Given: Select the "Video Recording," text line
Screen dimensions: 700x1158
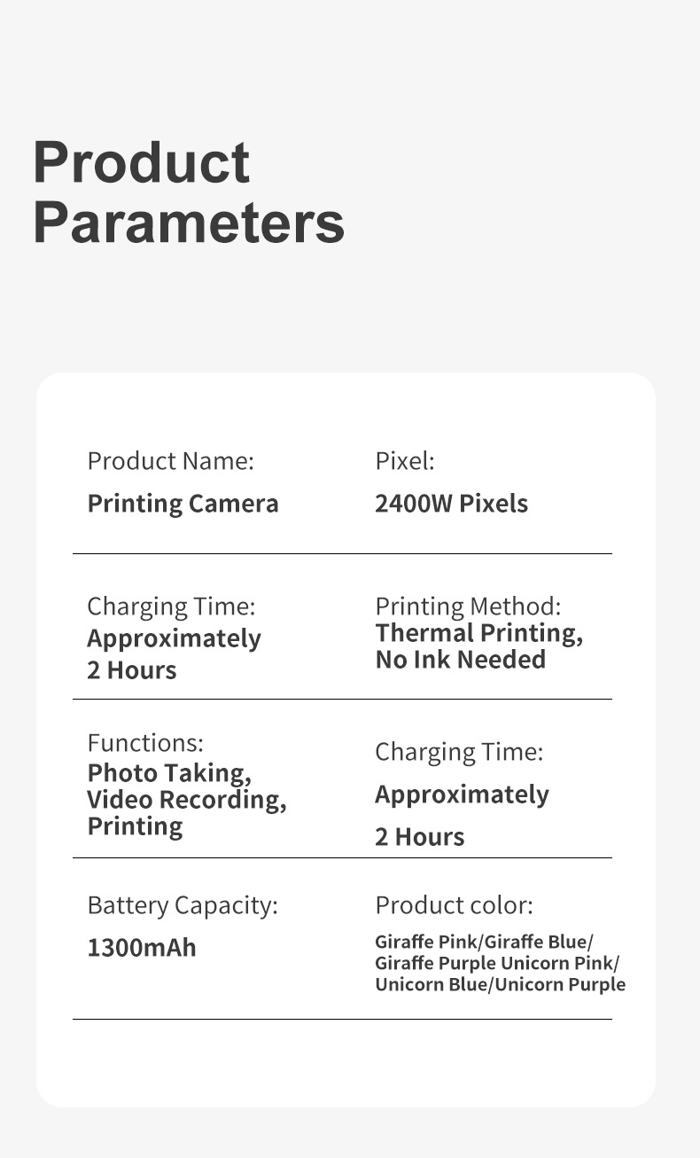Looking at the screenshot, I should point(186,799).
